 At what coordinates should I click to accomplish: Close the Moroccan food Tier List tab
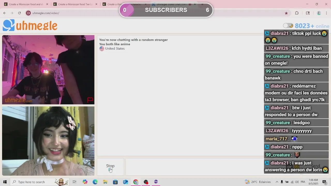coord(96,4)
